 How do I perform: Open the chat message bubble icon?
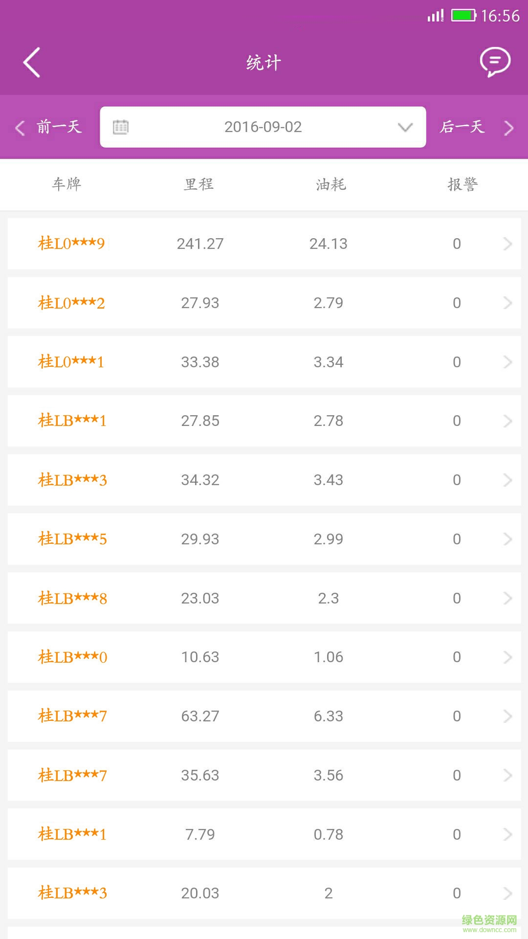(x=495, y=62)
